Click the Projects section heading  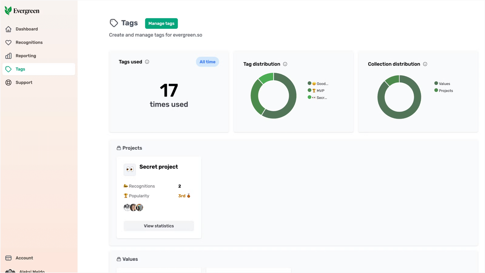point(132,148)
